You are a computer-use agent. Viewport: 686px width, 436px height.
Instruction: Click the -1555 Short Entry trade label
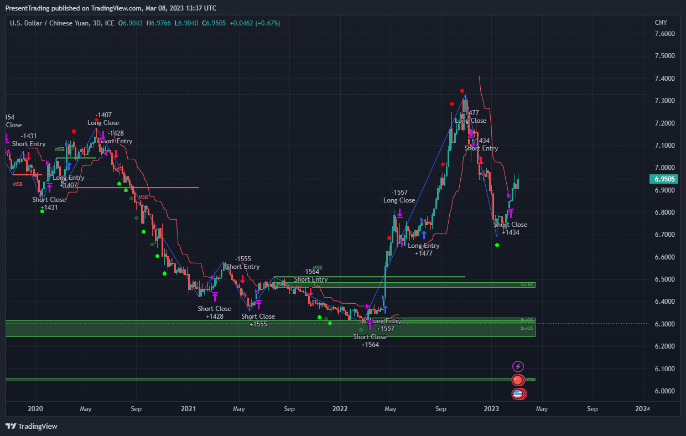tap(243, 263)
